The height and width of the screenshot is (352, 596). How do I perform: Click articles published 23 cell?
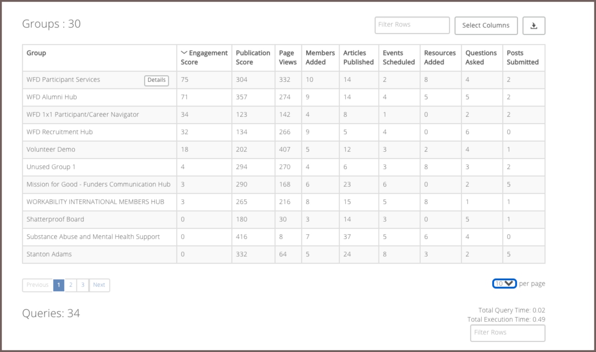[359, 184]
